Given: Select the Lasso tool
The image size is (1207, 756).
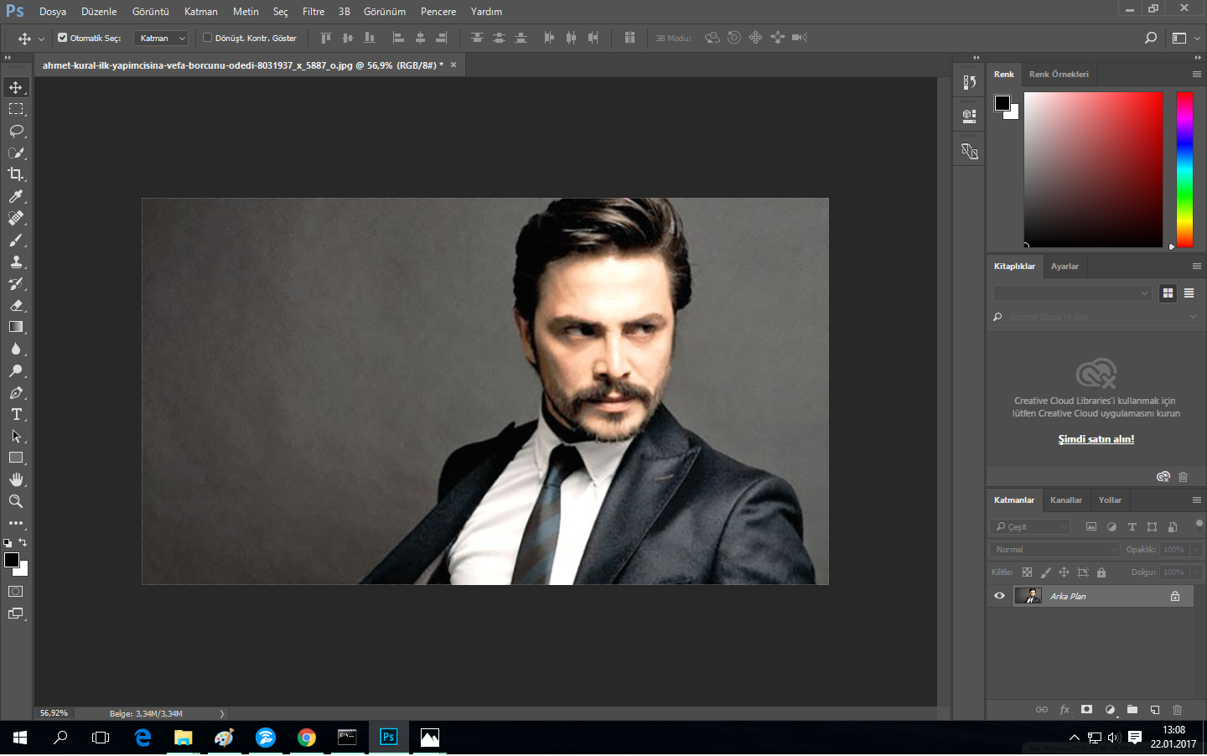Looking at the screenshot, I should point(16,131).
